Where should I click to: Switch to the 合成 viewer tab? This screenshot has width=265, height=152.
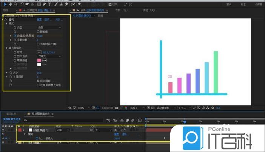92,10
